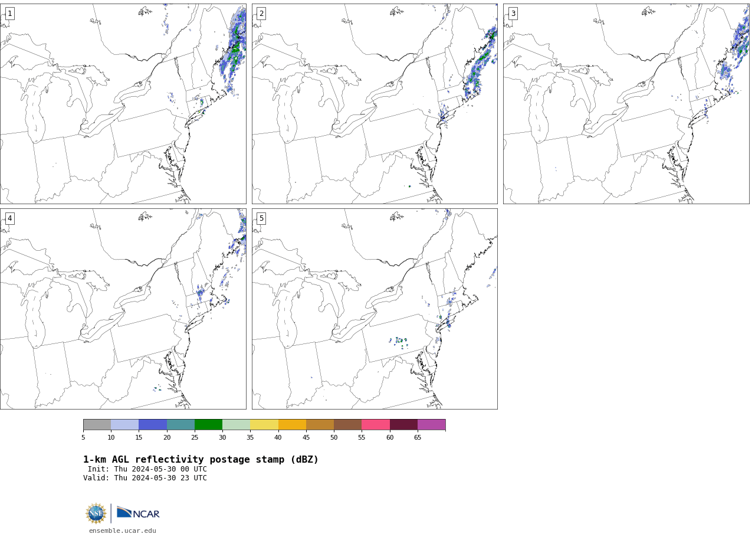Click the teal 20-25 dBZ swatch

point(180,425)
